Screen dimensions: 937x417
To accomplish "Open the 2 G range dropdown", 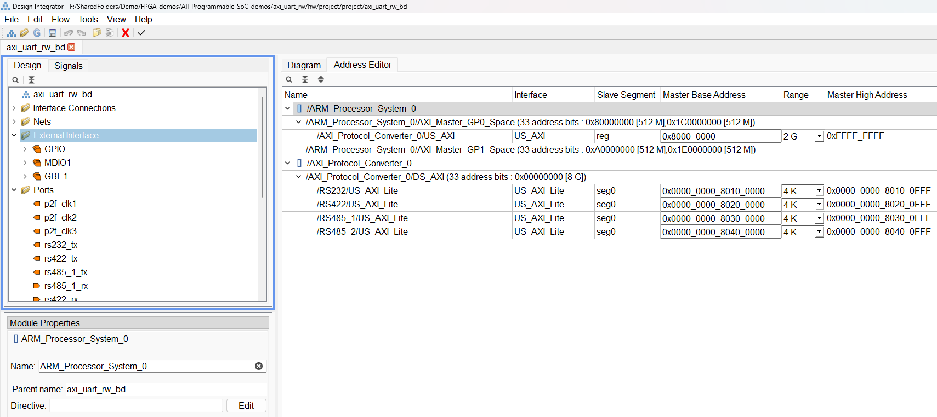I will pos(819,136).
